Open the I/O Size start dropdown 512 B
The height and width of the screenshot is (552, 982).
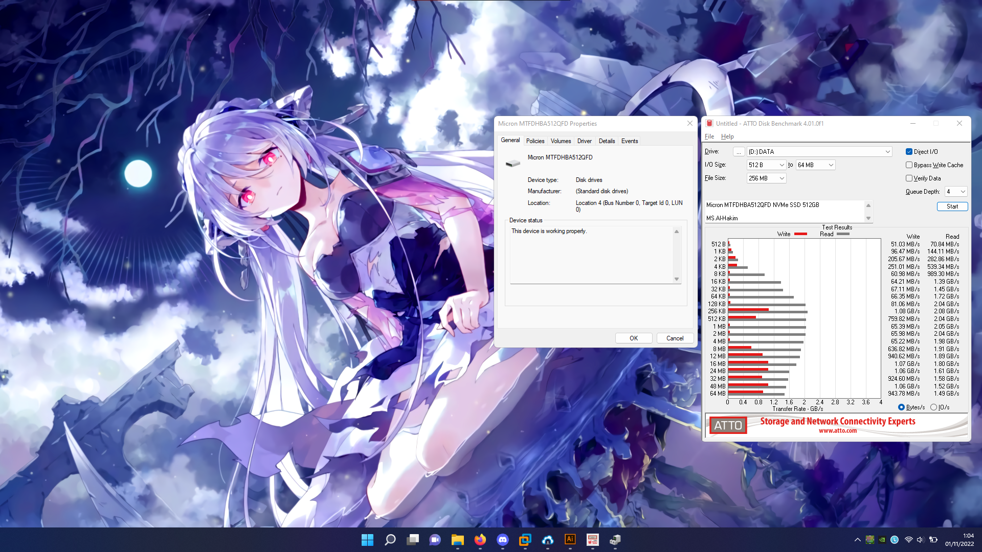point(766,165)
